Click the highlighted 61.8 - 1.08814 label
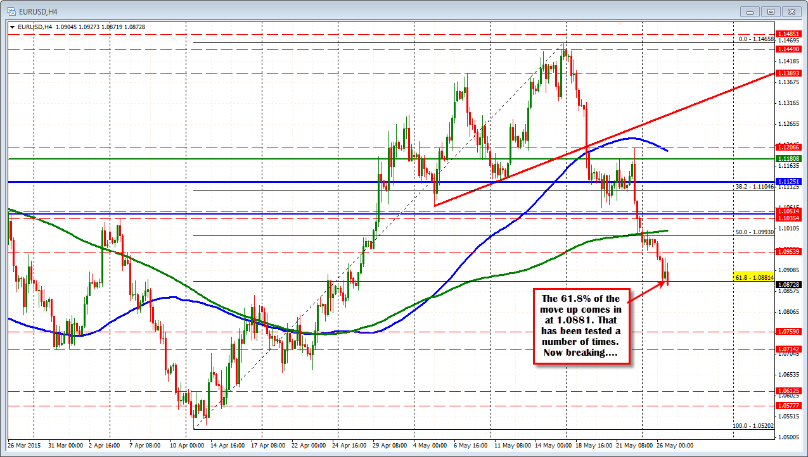This screenshot has width=808, height=457. click(x=754, y=277)
